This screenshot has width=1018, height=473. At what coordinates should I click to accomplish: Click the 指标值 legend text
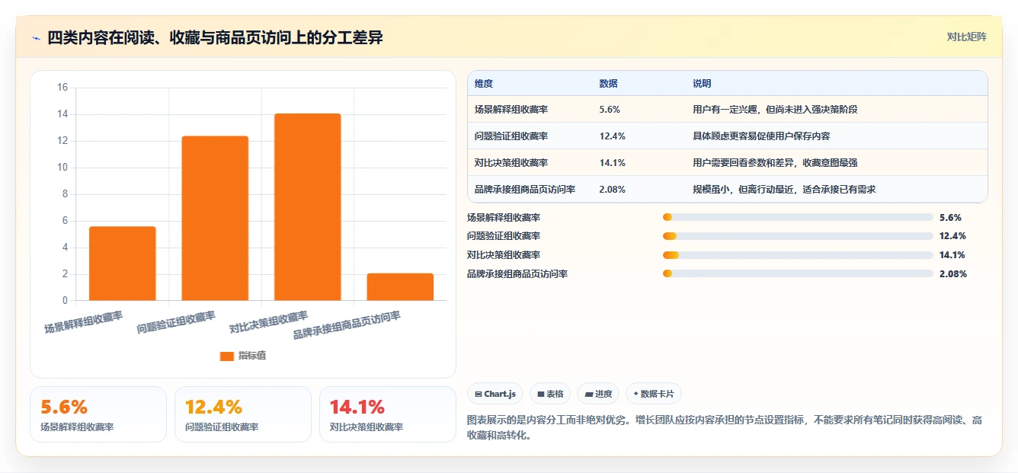252,356
